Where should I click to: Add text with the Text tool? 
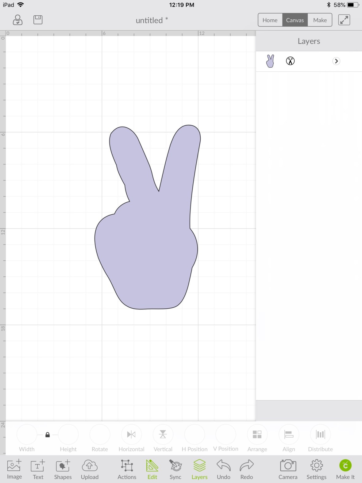coord(38,469)
